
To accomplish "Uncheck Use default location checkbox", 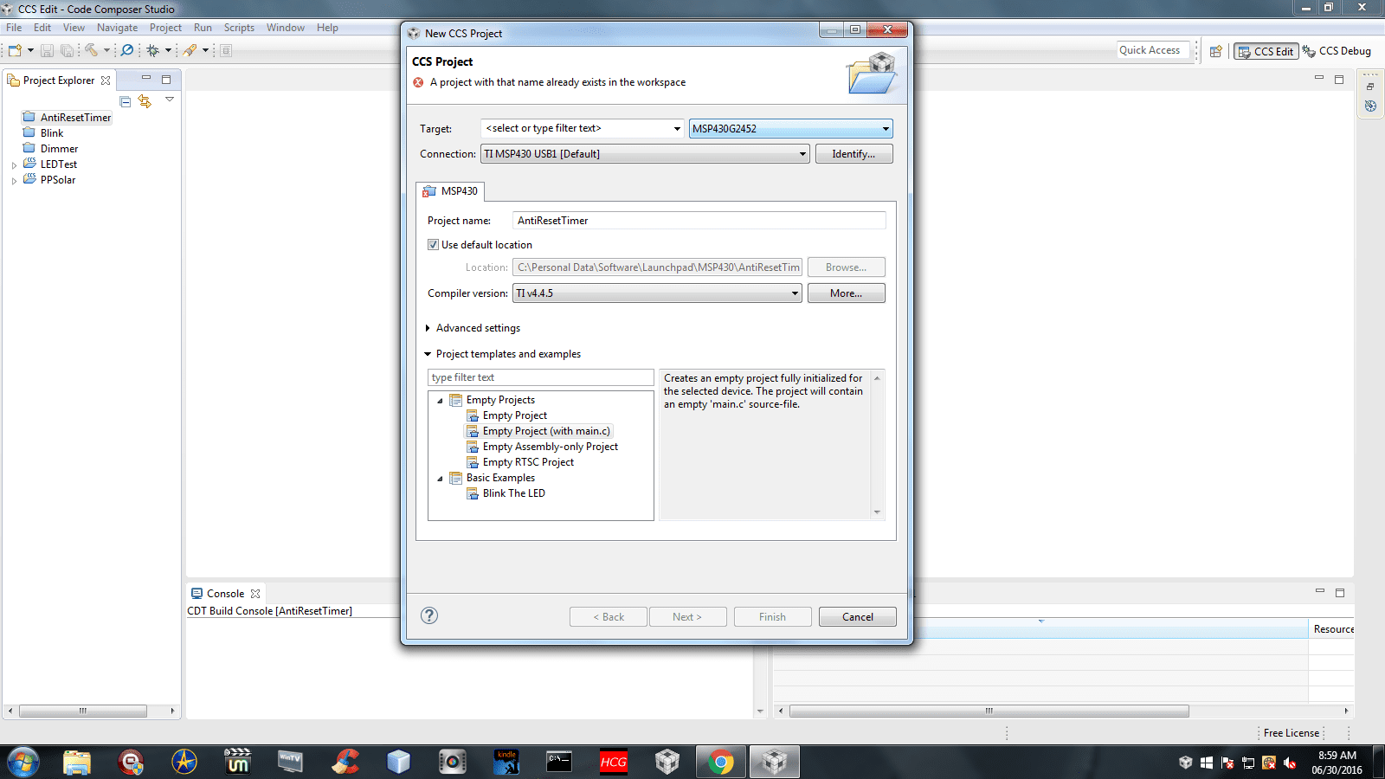I will (x=433, y=245).
